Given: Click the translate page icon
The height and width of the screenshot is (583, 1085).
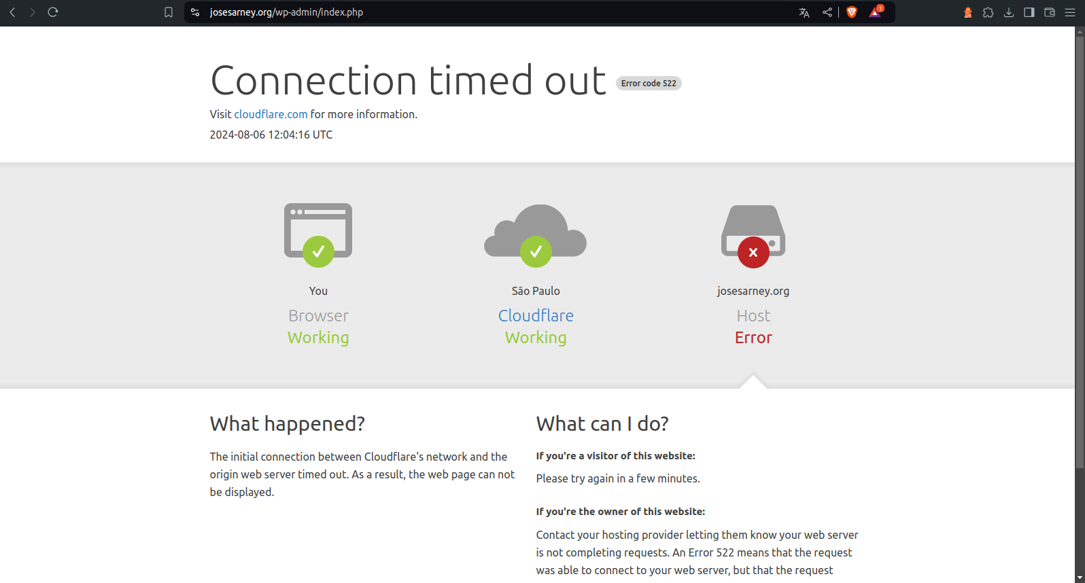Looking at the screenshot, I should [804, 12].
